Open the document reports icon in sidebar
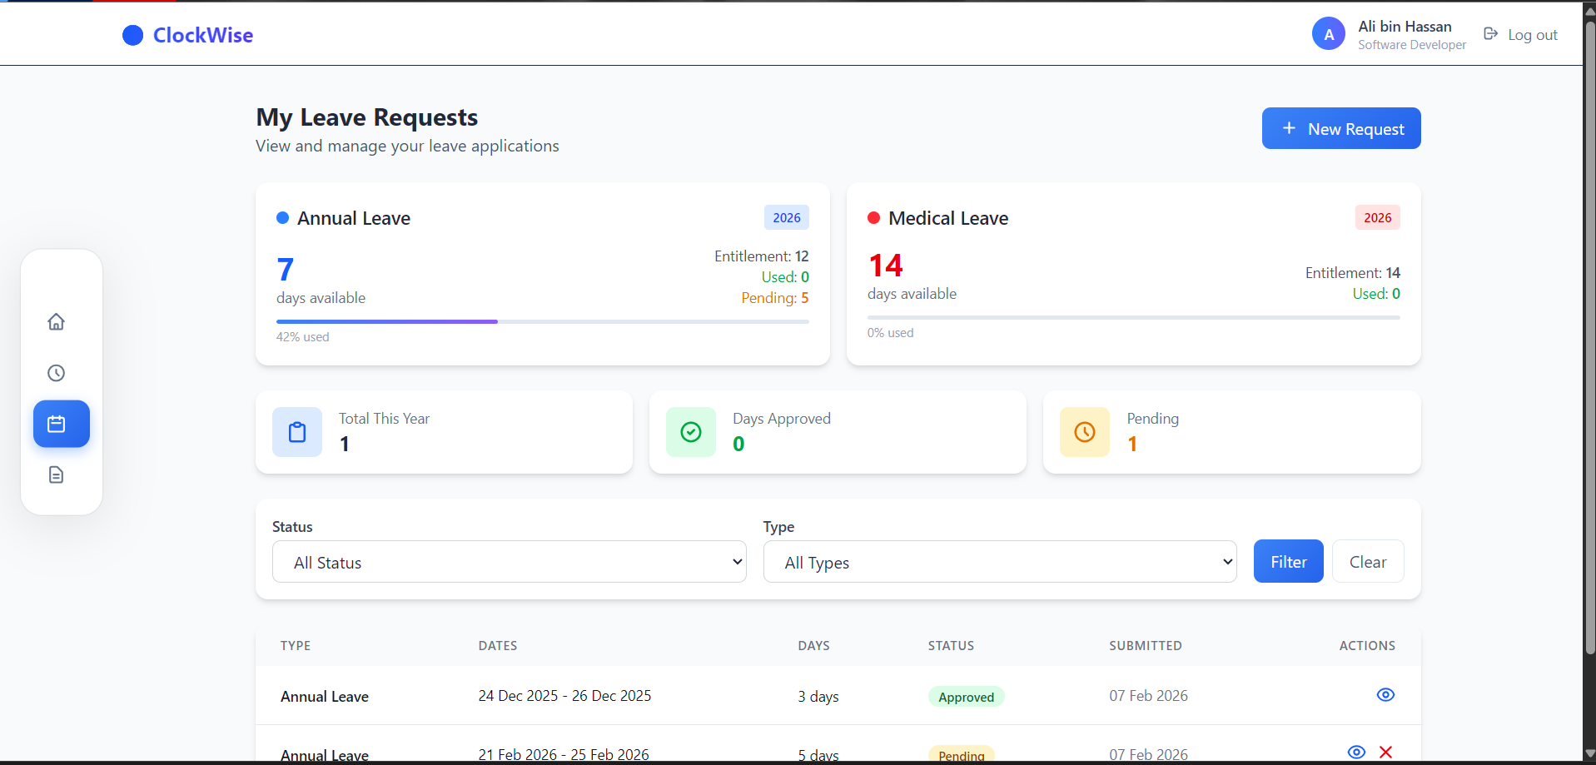Image resolution: width=1596 pixels, height=765 pixels. [x=56, y=474]
